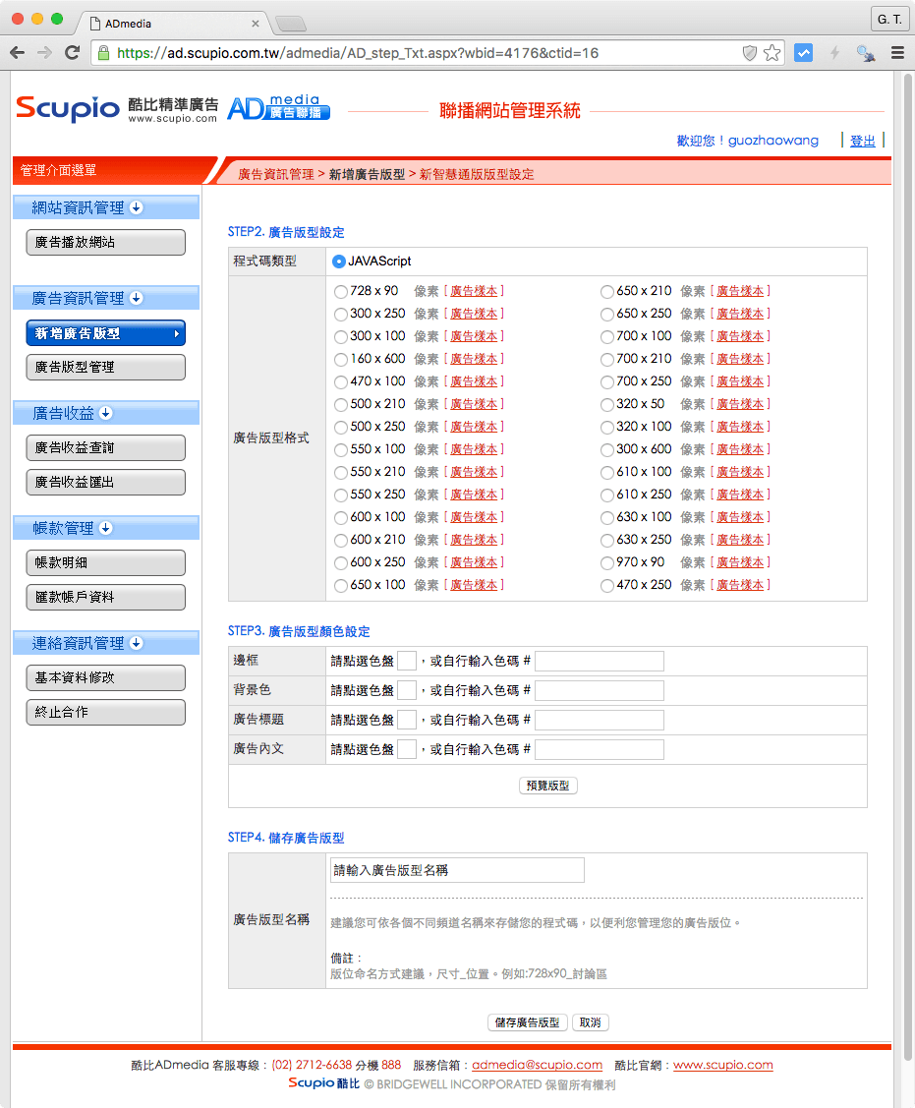
Task: Click the 登出 logout link
Action: click(862, 141)
